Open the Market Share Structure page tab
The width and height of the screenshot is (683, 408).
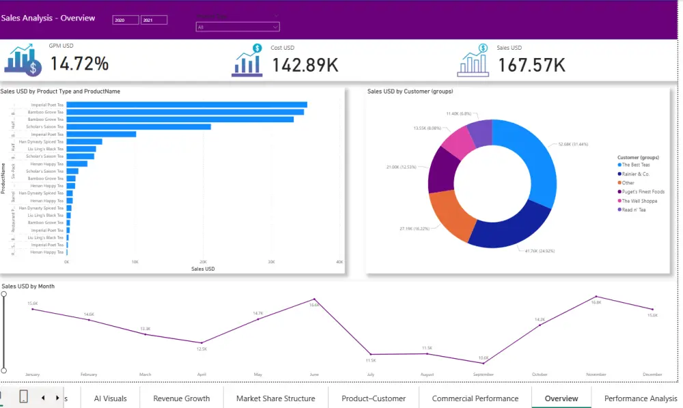tap(275, 398)
